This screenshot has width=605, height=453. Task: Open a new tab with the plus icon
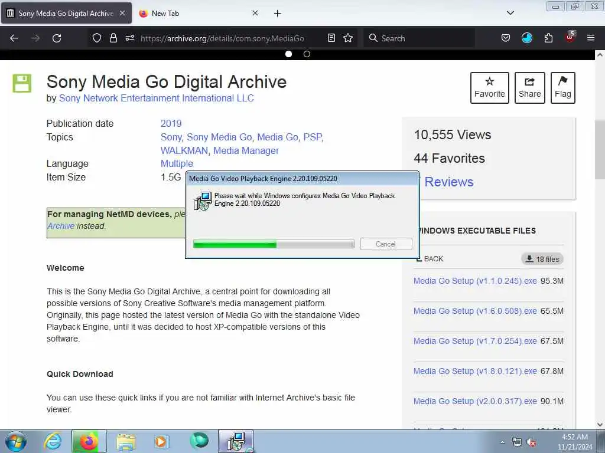point(278,14)
